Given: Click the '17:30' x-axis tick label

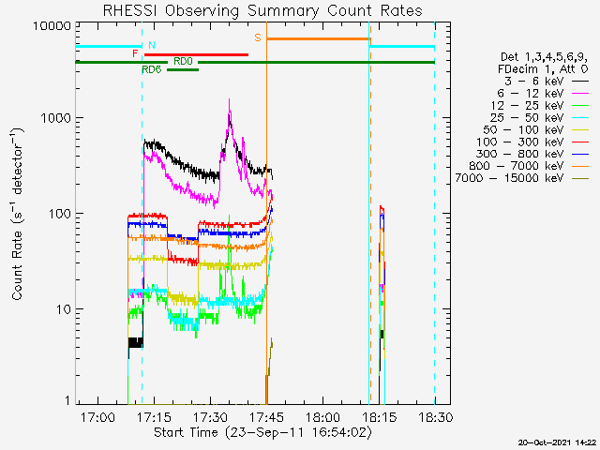Looking at the screenshot, I should [x=210, y=417].
